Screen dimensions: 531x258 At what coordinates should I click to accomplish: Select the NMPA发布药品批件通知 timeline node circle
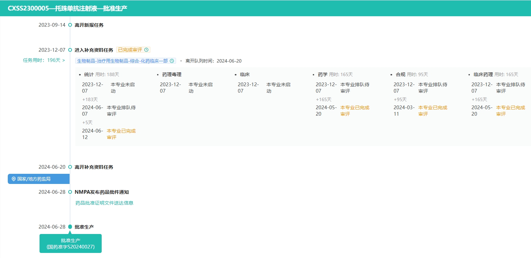tap(70, 192)
